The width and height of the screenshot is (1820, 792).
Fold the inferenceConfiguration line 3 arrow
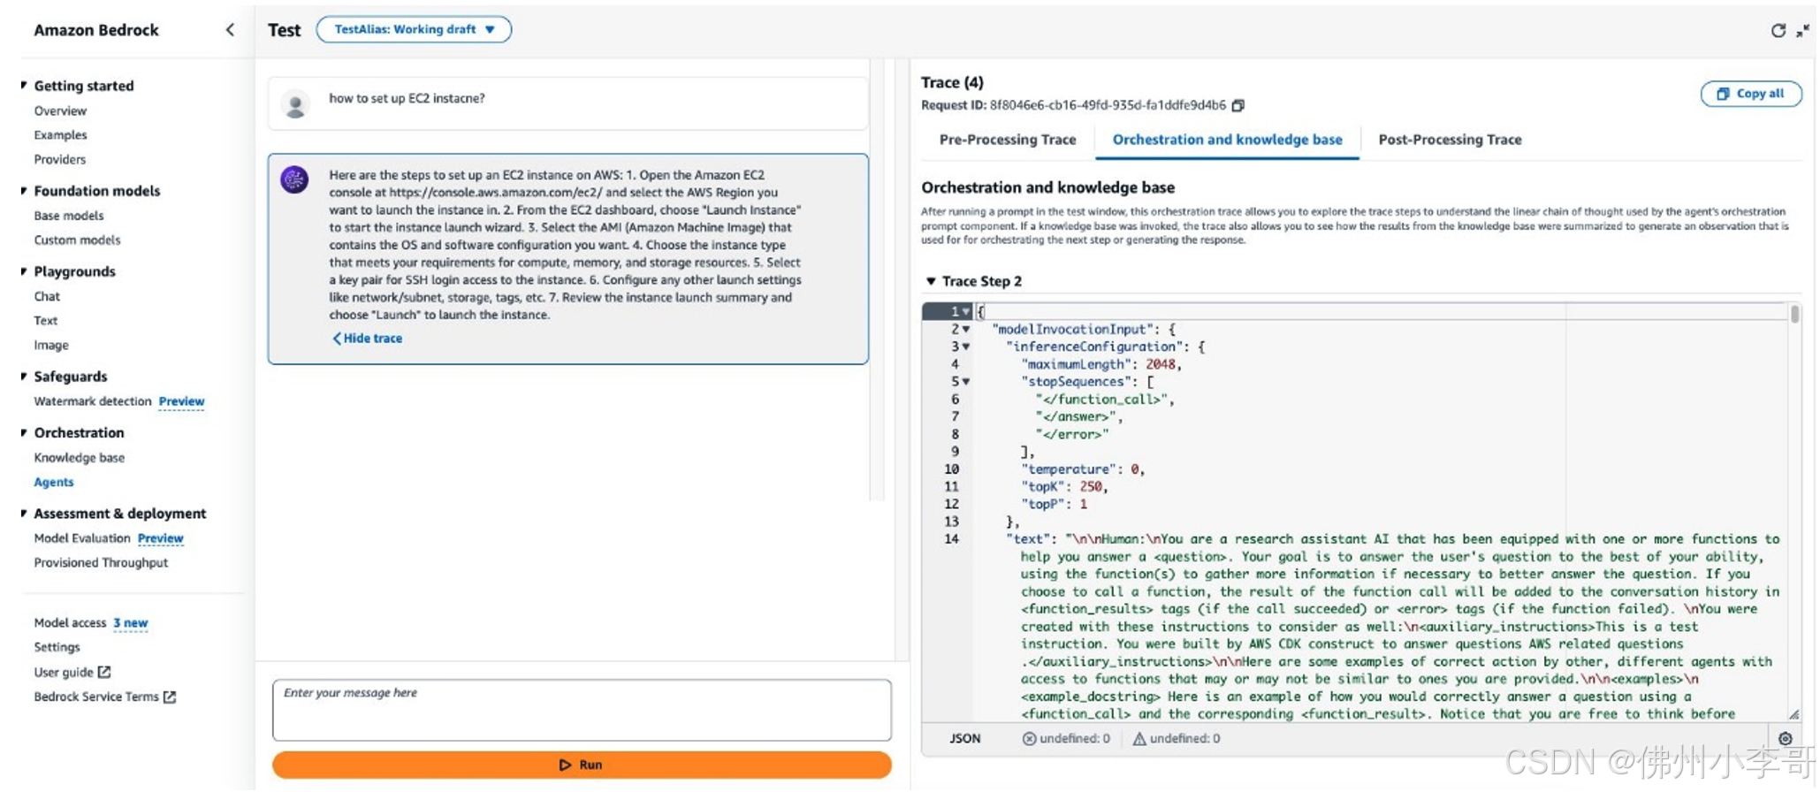pos(966,346)
